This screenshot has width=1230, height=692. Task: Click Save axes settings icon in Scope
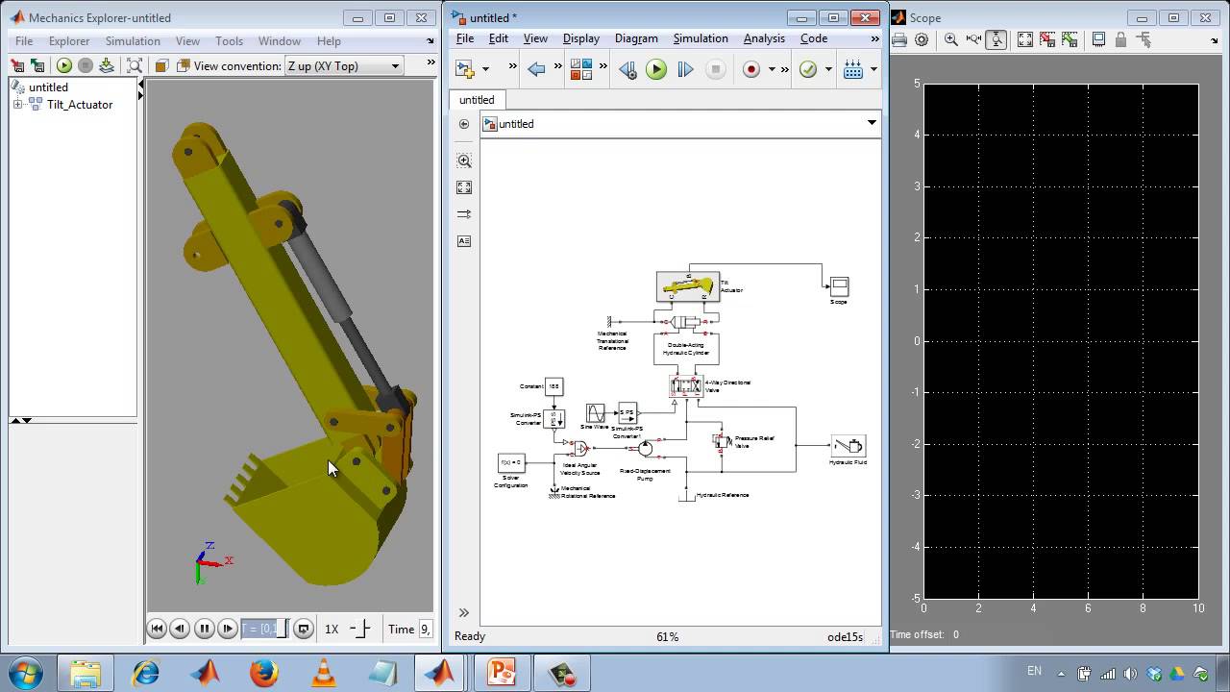coord(1047,39)
